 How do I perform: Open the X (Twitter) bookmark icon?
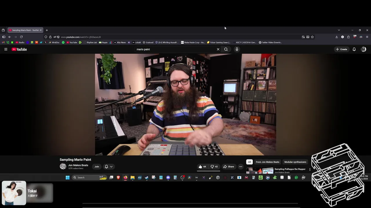pyautogui.click(x=46, y=42)
